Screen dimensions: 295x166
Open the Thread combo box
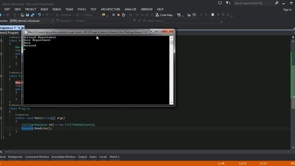tap(108, 21)
